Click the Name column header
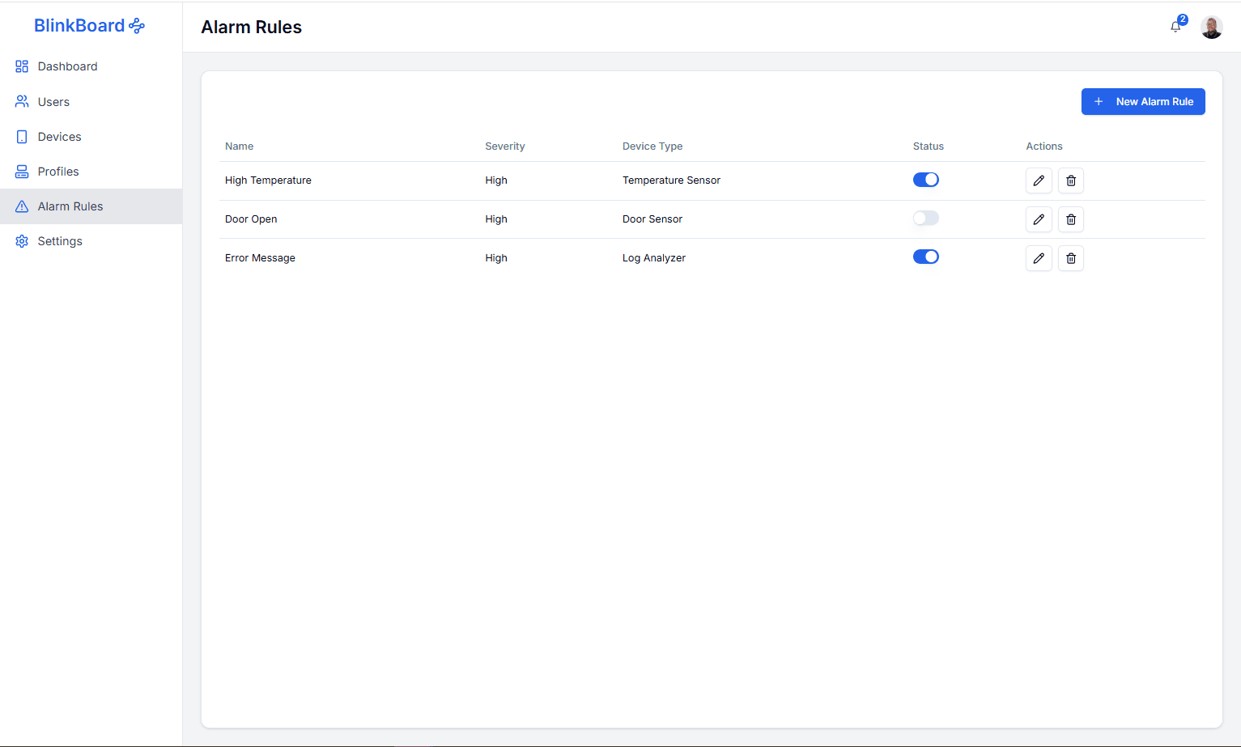Screen dimensions: 1241x747 (x=240, y=146)
